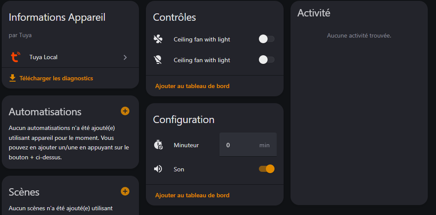
Task: Click the download diagnostics arrow icon
Action: point(13,78)
